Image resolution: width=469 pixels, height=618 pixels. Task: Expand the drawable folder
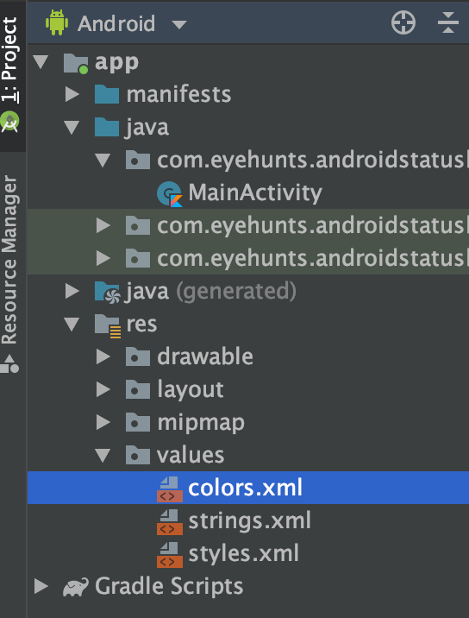(103, 356)
